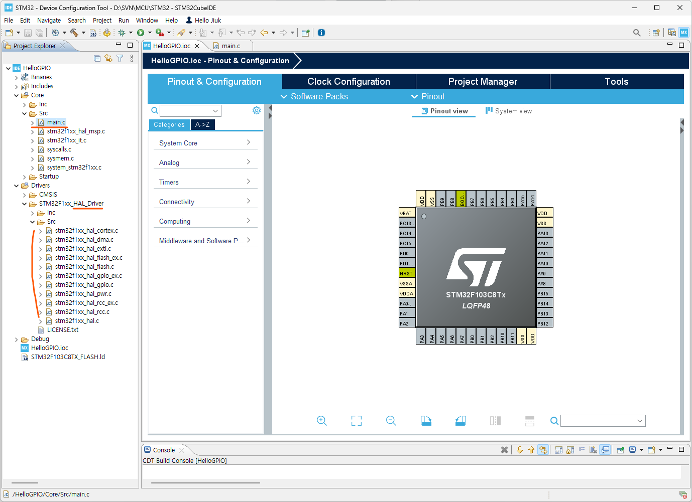Rotate the chip clockwise icon
Viewport: 692px width, 502px height.
point(426,421)
